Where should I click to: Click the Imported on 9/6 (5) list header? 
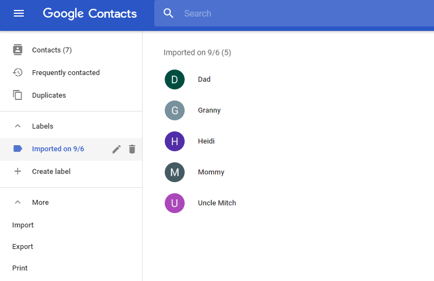197,52
